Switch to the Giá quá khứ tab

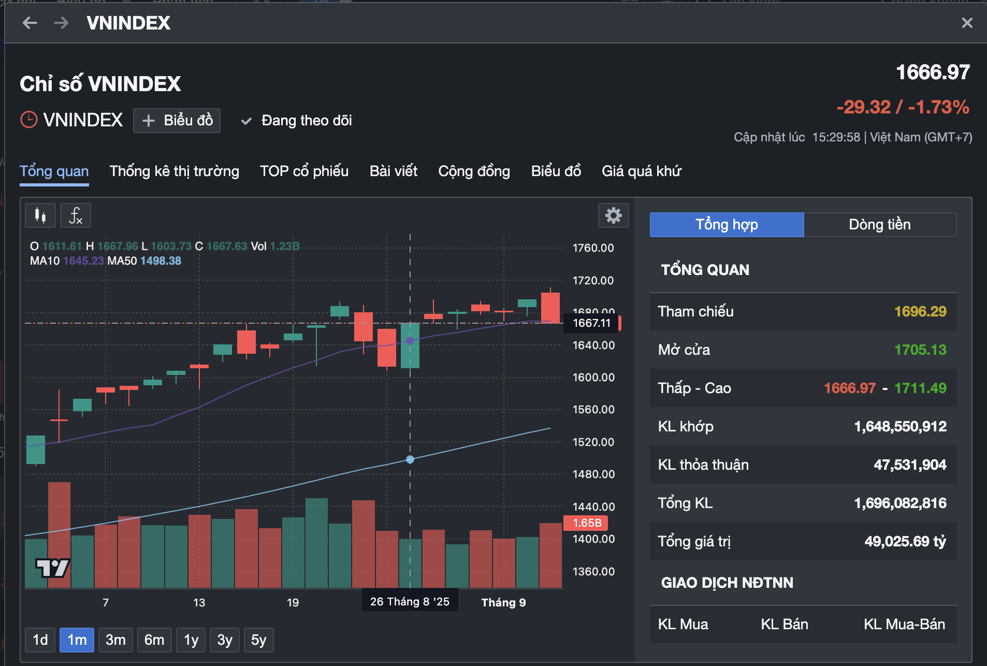(x=641, y=171)
